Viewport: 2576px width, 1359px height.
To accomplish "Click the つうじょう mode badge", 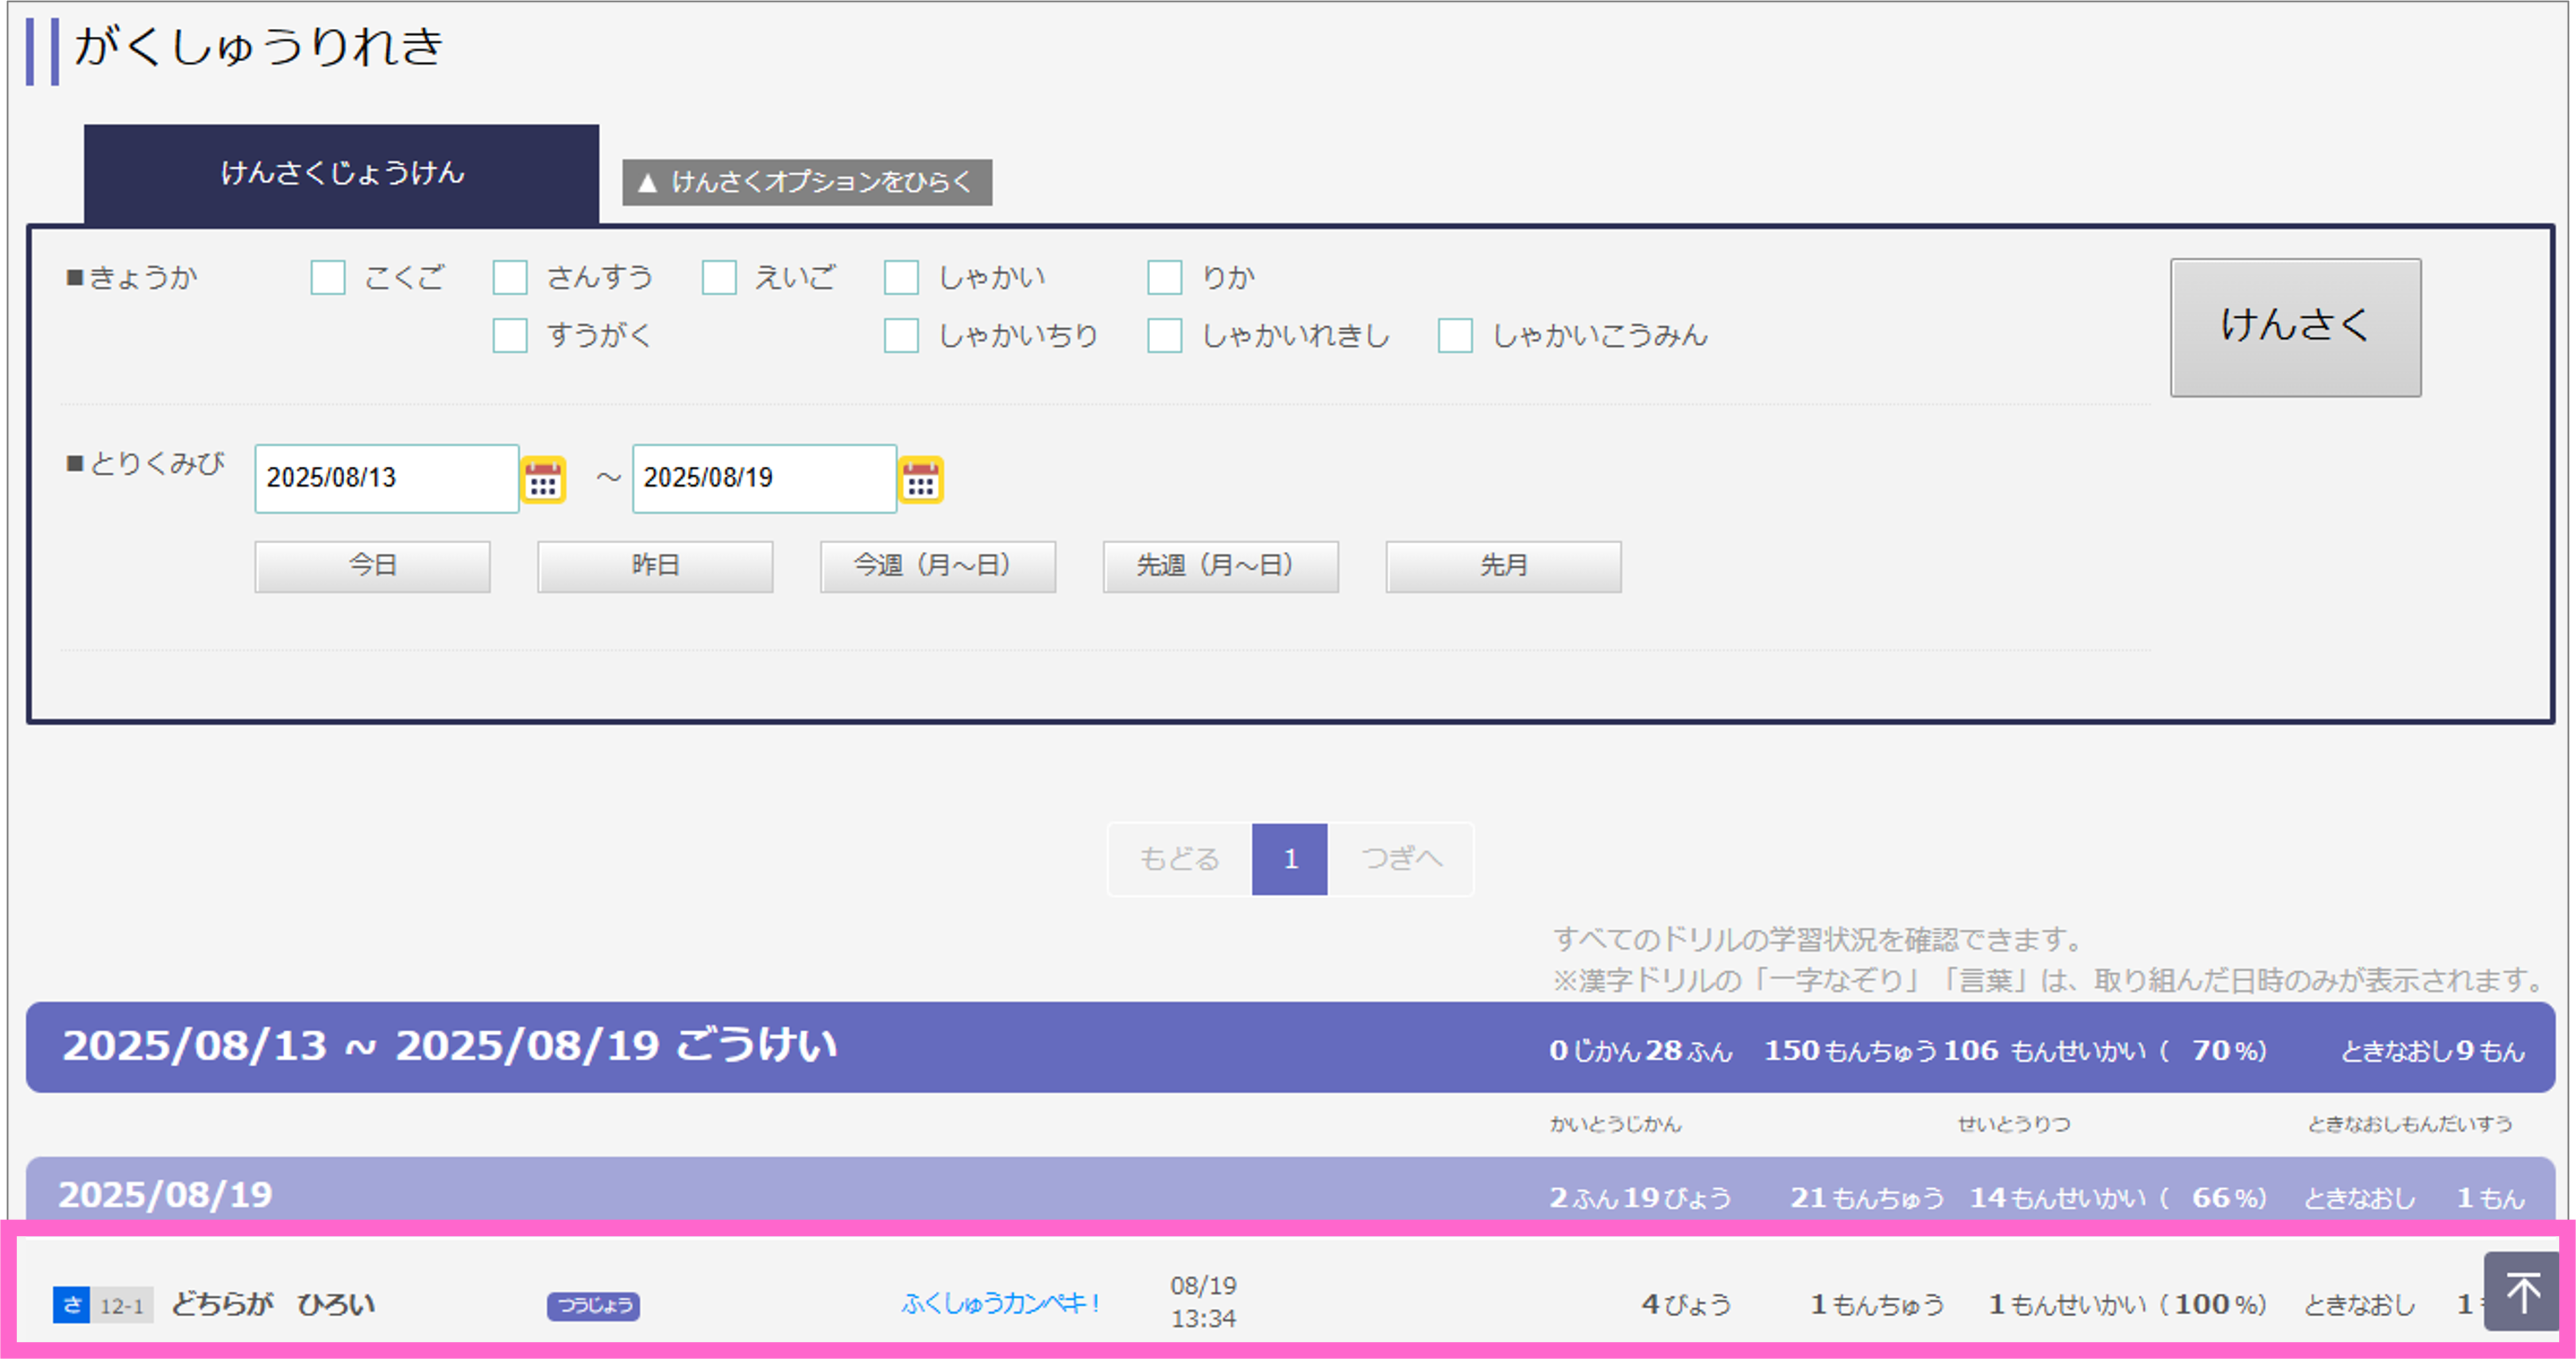I will click(595, 1305).
